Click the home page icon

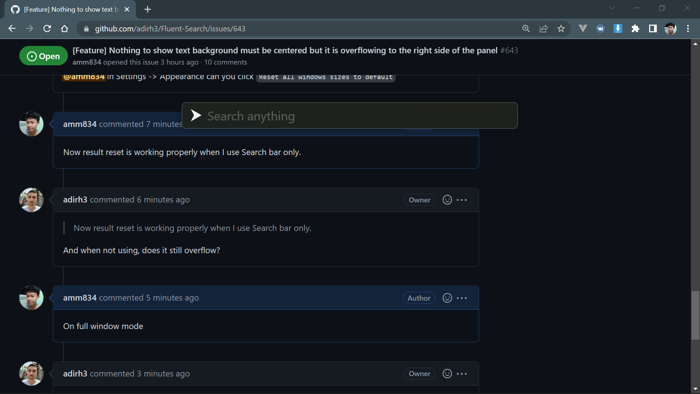point(65,28)
